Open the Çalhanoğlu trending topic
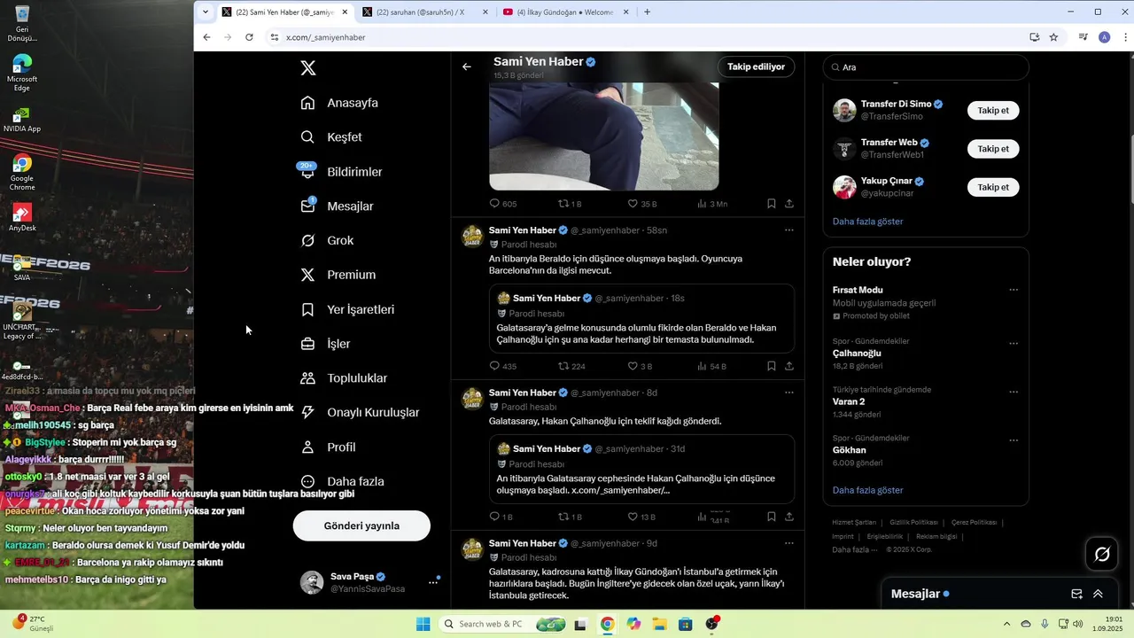The width and height of the screenshot is (1134, 638). pos(857,354)
